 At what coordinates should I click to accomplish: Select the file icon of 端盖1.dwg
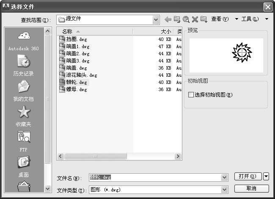click(62, 46)
